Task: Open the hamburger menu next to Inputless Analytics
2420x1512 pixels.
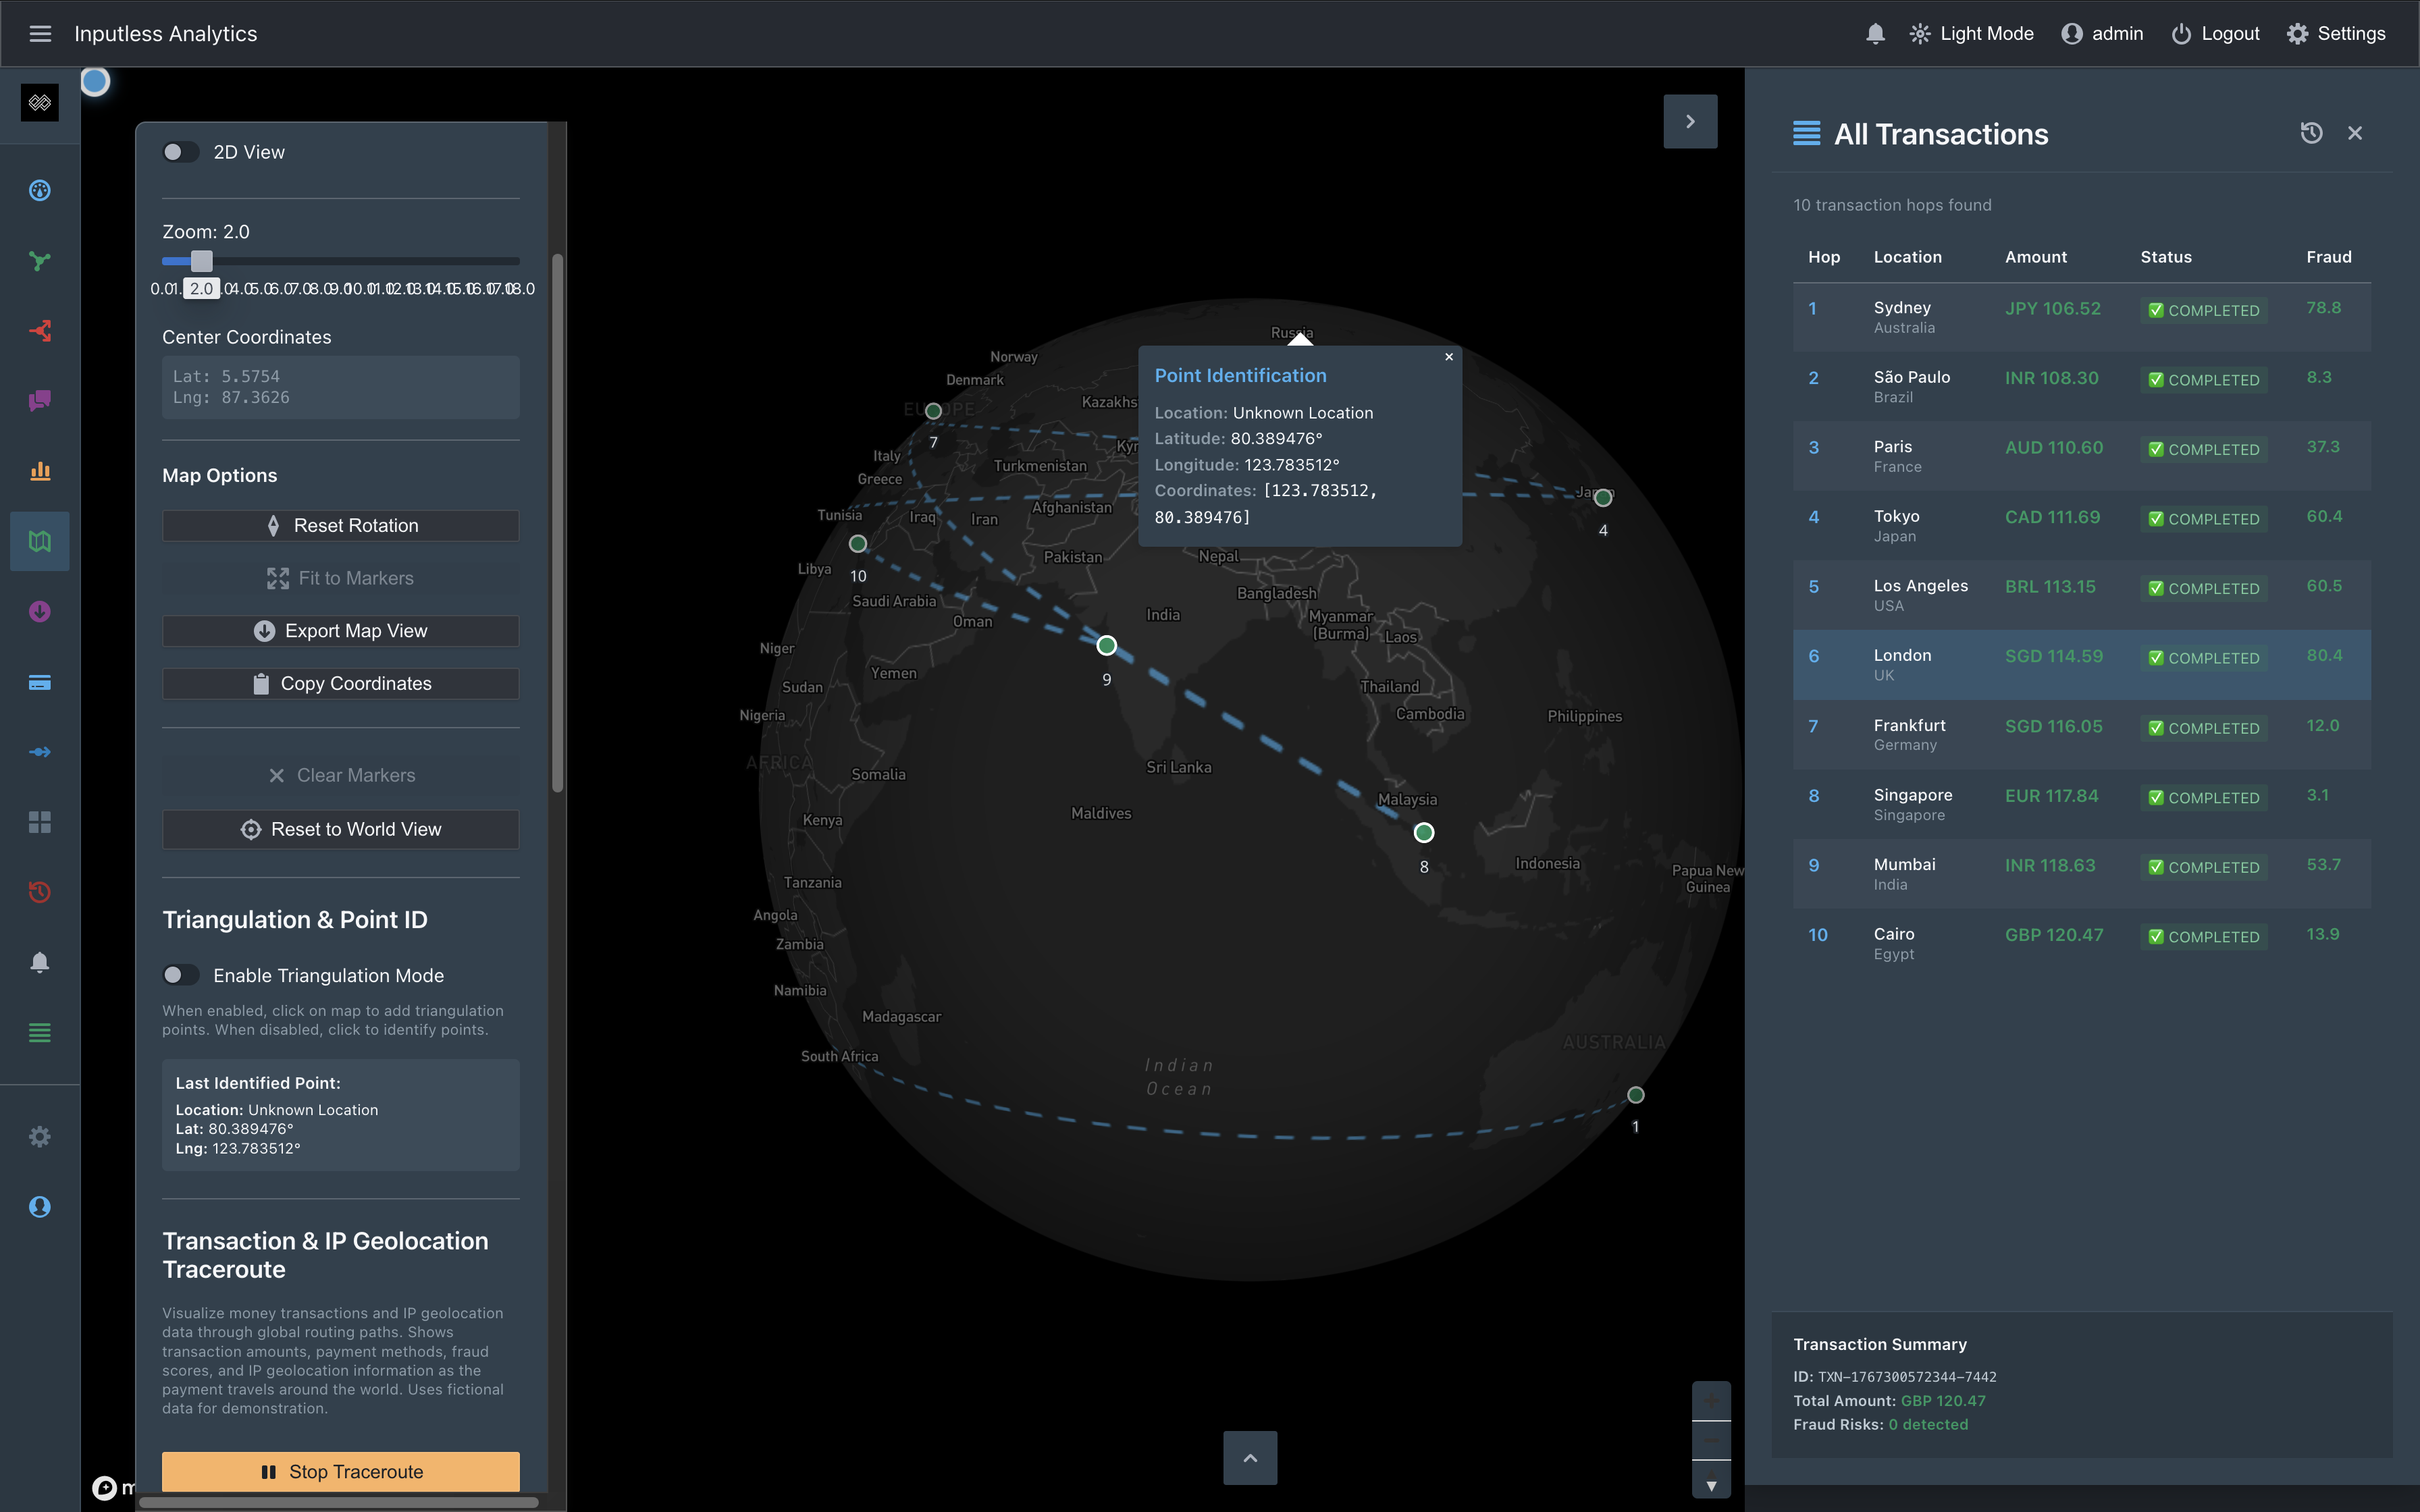Action: (40, 33)
